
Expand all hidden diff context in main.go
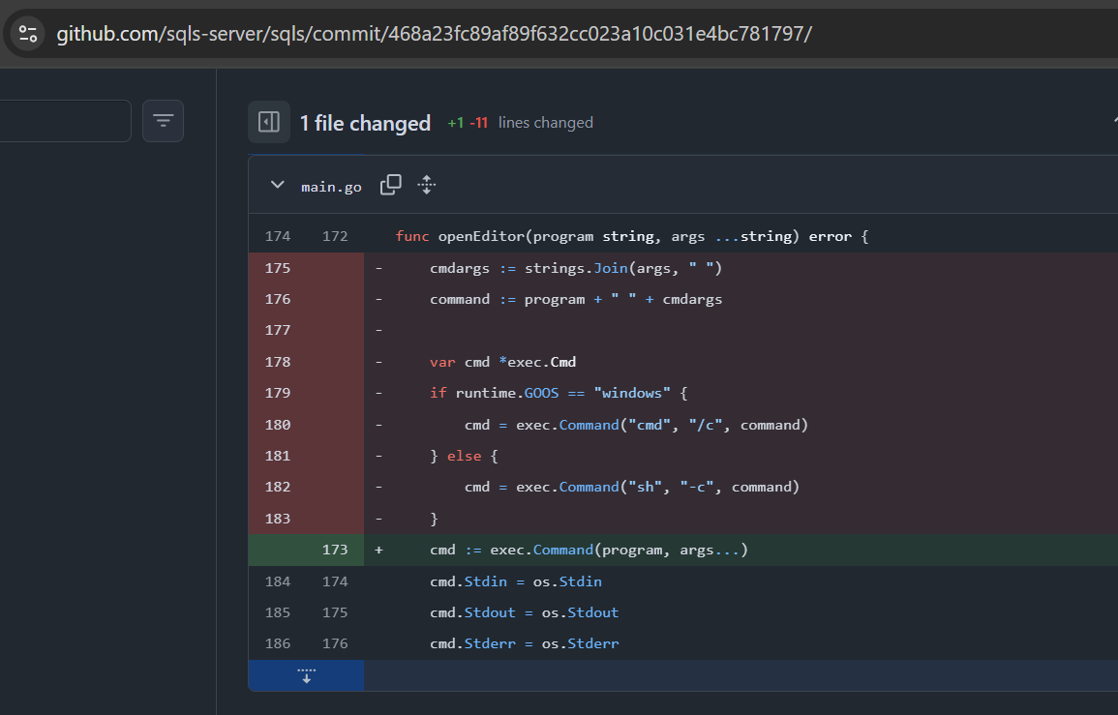426,184
